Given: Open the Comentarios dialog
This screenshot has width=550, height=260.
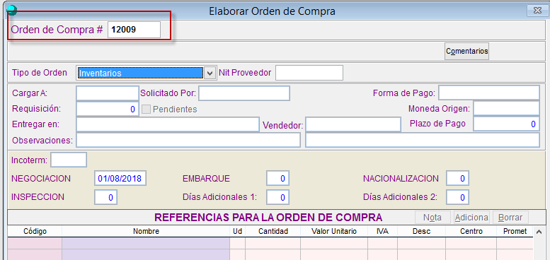Looking at the screenshot, I should [x=466, y=51].
